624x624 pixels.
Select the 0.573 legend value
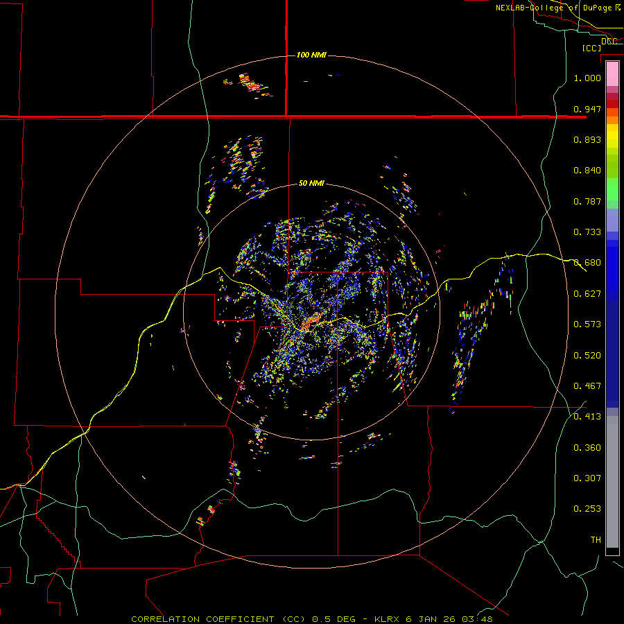pos(587,324)
